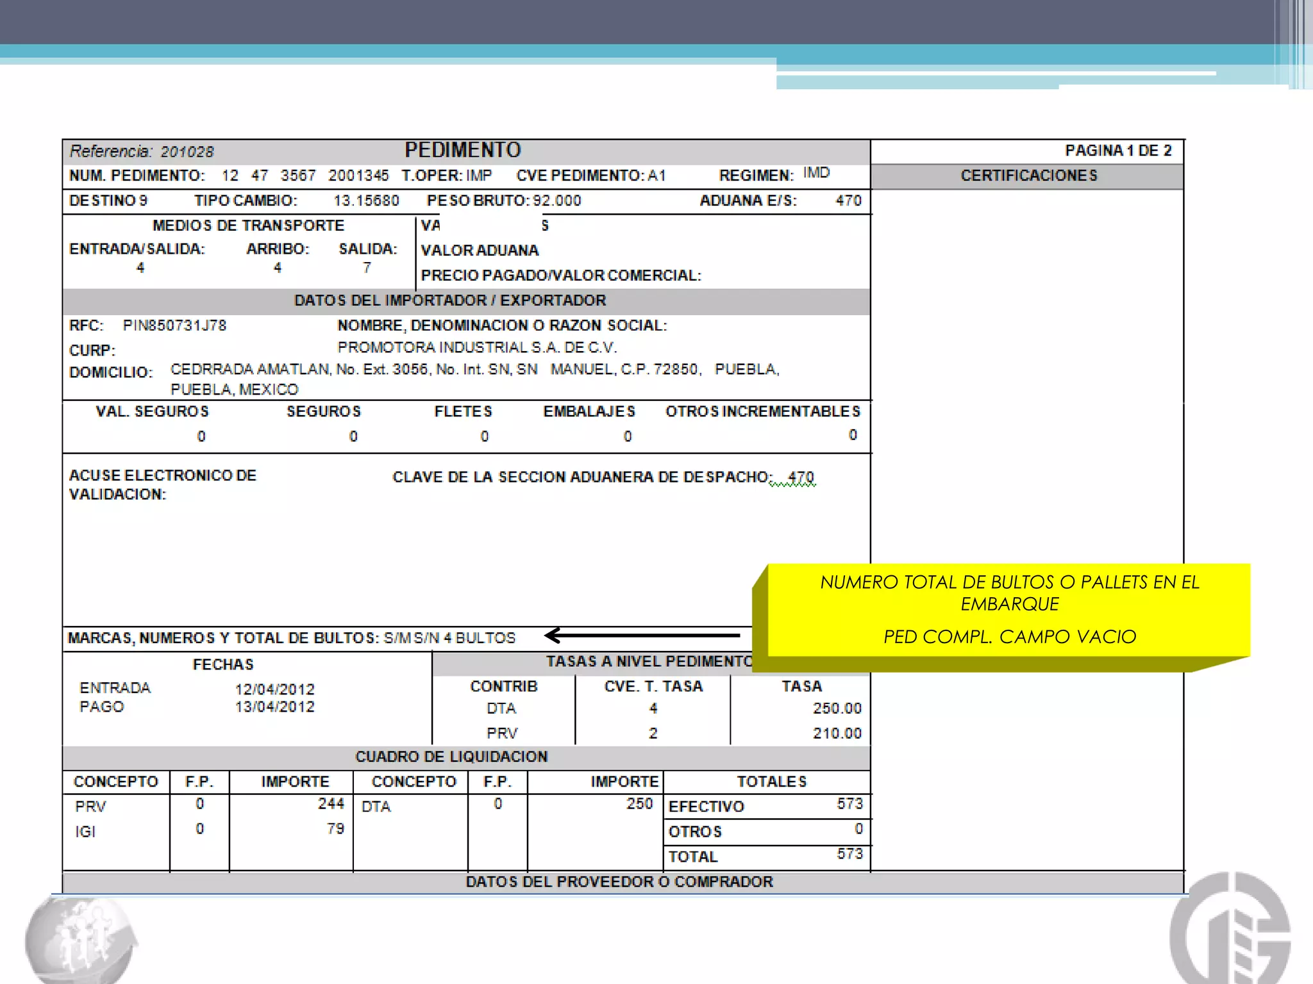Click the gray G emblem logo
The image size is (1313, 984).
click(x=1230, y=928)
